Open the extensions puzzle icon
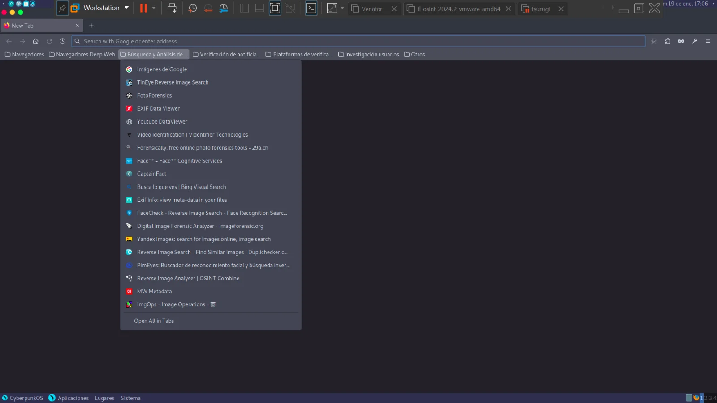 coord(668,41)
